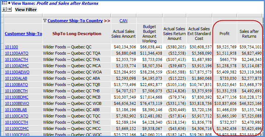Select the CAN country filter value
The width and height of the screenshot is (265, 137).
pos(123,21)
